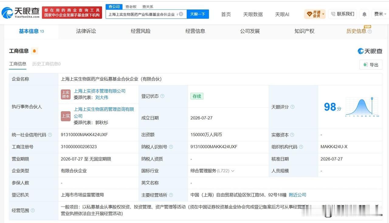This screenshot has height=223, width=389.
Task: Click help icon next to 历史信息 tab
Action: (x=370, y=31)
